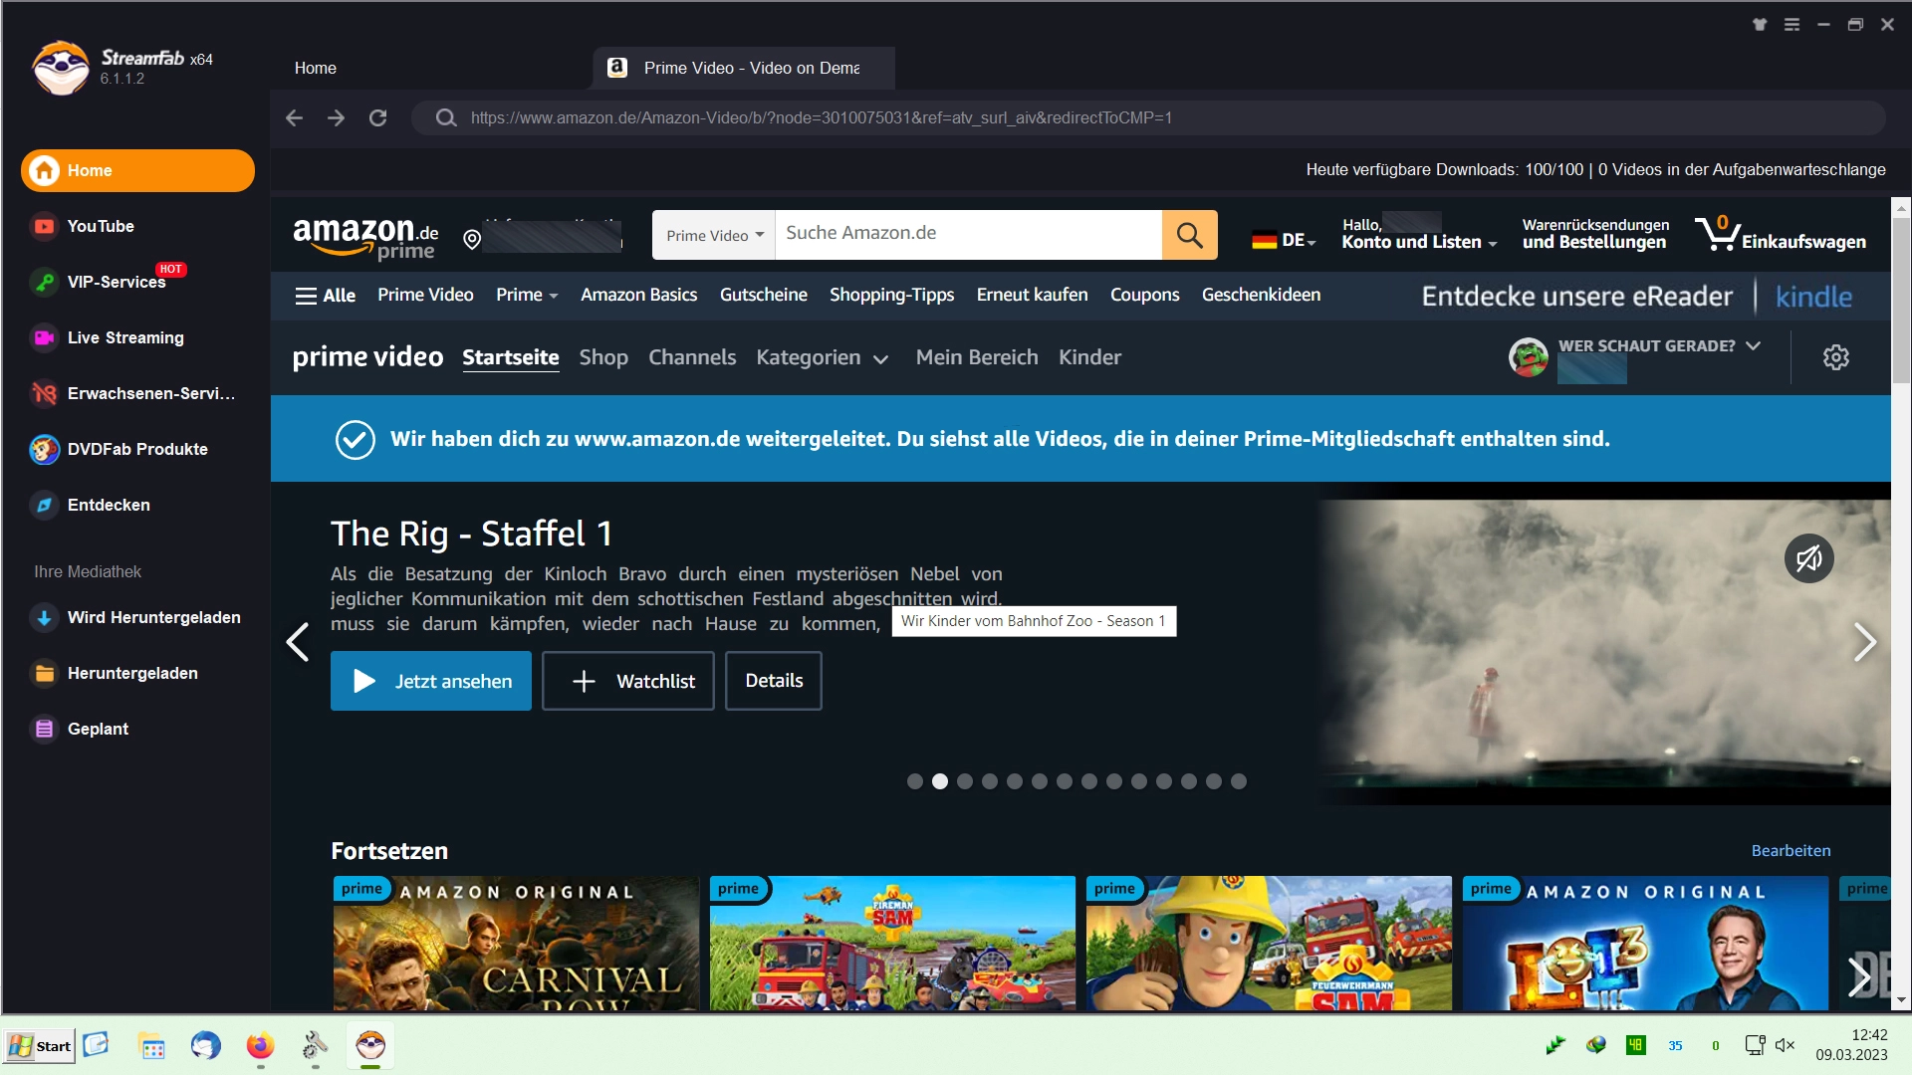Open the Carnival Row thumbnail
Image resolution: width=1912 pixels, height=1075 pixels.
pos(516,944)
